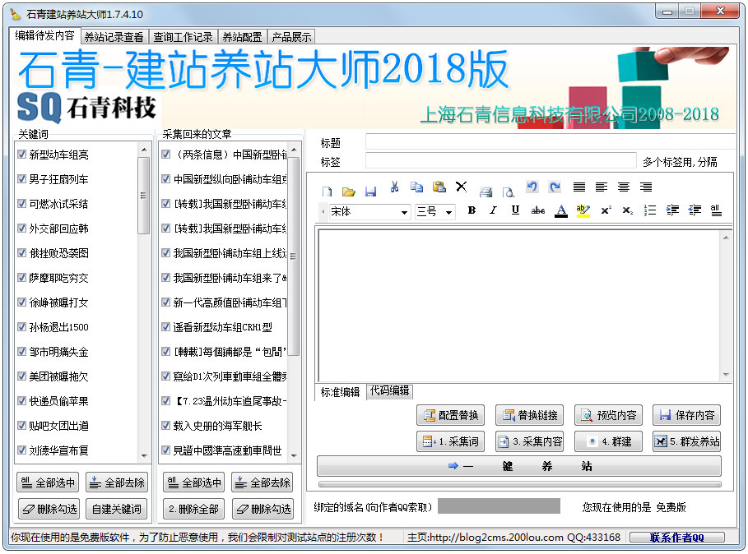The image size is (748, 554).
Task: Undo the last edit
Action: (532, 187)
